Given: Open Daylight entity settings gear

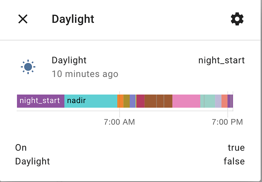Looking at the screenshot, I should [x=237, y=19].
